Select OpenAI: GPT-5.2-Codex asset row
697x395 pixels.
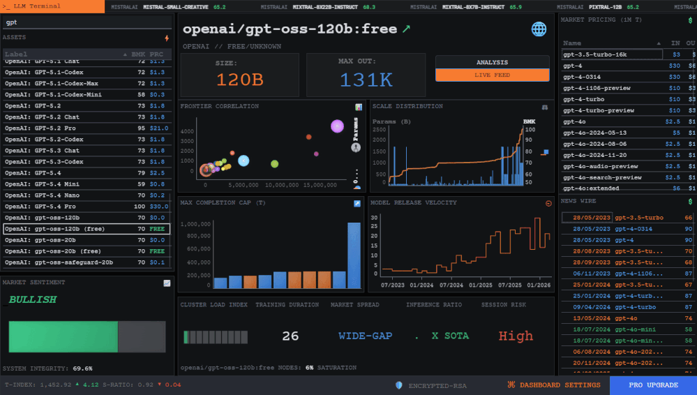pyautogui.click(x=87, y=140)
